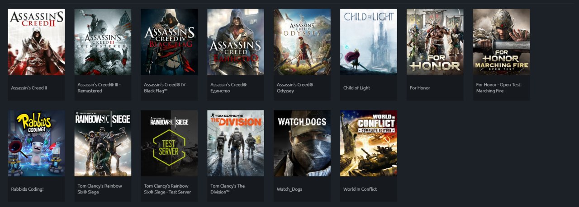Open the Watch Dogs cover art
This screenshot has width=579, height=207.
[302, 143]
